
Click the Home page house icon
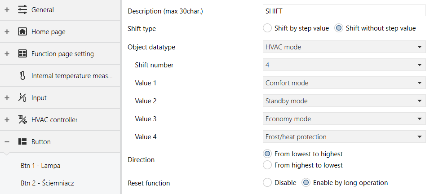click(x=22, y=31)
